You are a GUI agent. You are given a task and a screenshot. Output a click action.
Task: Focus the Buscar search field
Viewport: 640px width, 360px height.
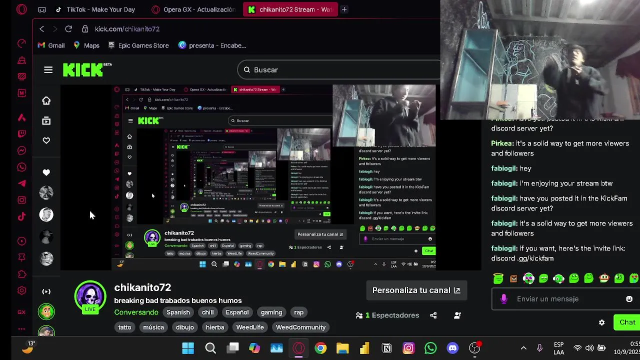click(x=339, y=70)
